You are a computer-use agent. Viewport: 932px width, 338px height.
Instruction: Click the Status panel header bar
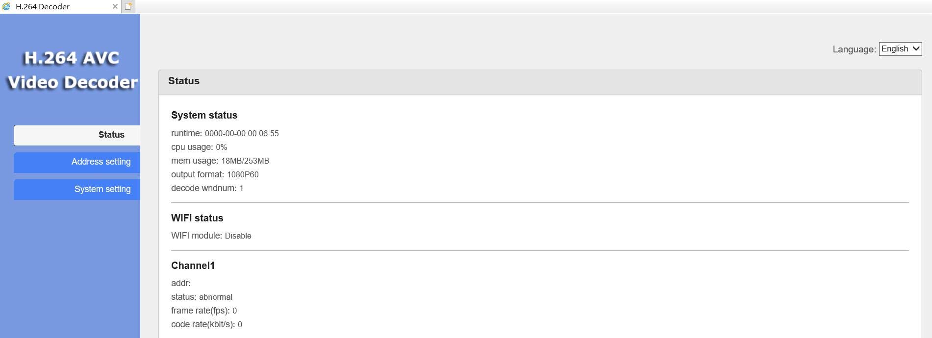pyautogui.click(x=540, y=82)
